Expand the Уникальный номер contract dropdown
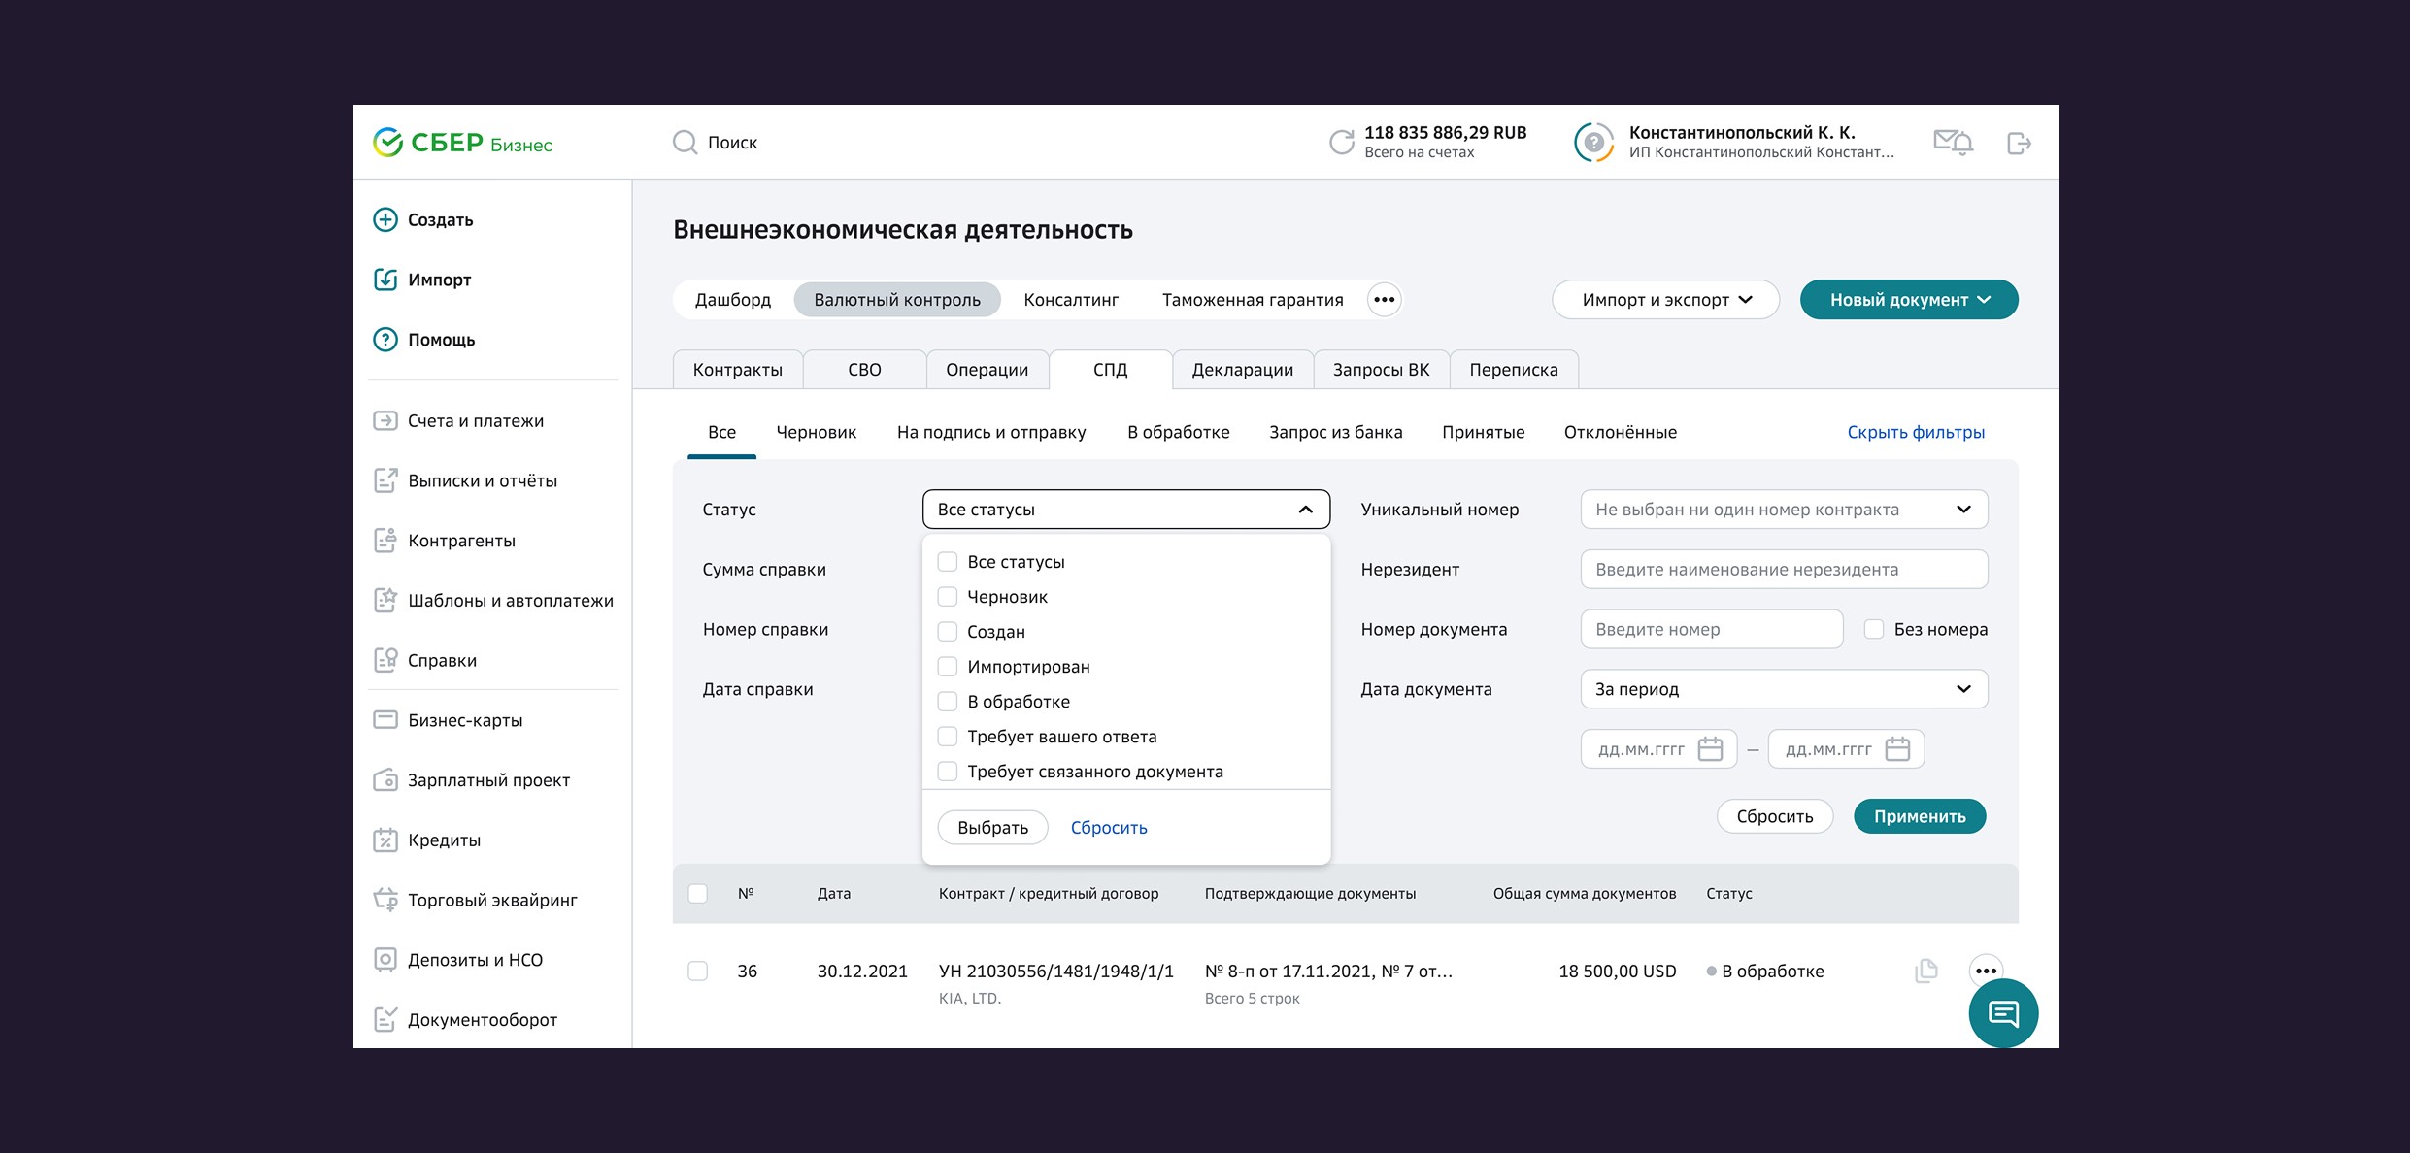 [1962, 510]
